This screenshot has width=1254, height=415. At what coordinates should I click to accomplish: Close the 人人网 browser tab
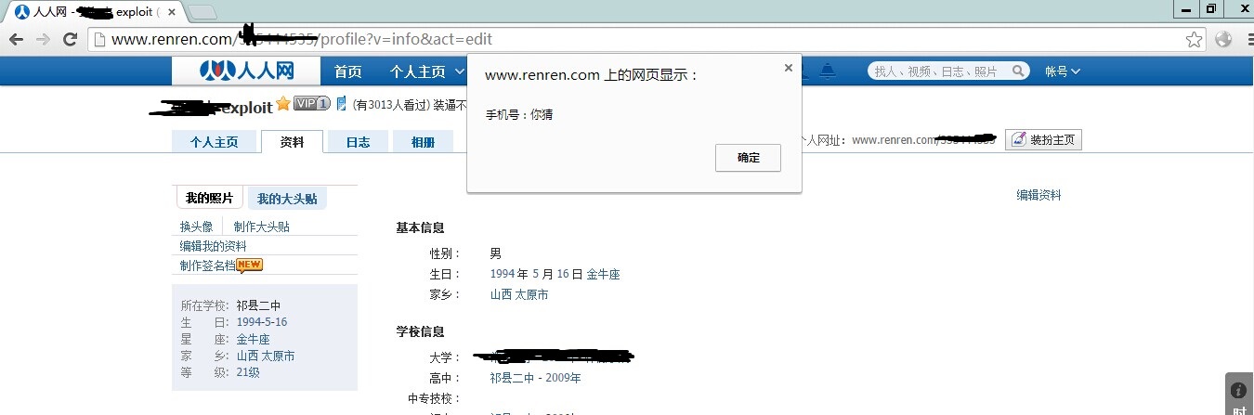click(x=171, y=12)
